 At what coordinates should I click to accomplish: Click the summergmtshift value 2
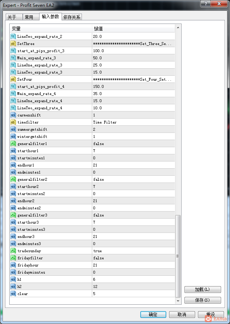pyautogui.click(x=94, y=129)
